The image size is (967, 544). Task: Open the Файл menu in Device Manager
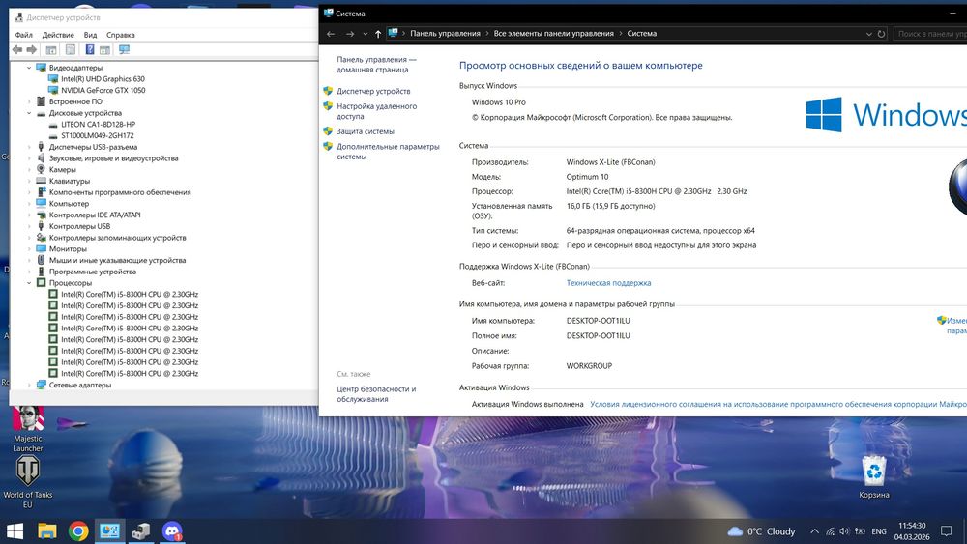coord(23,35)
